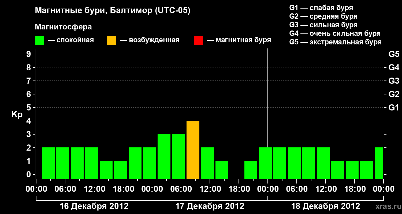The height and width of the screenshot is (214, 402).
Task: Click the 'G1 — слабая буря' legend text
Action: click(x=321, y=8)
